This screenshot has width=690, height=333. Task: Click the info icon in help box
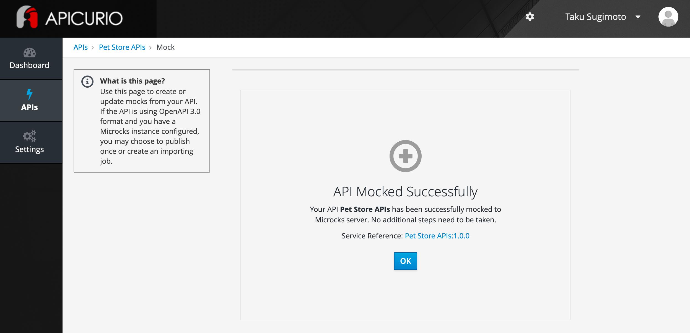tap(87, 82)
